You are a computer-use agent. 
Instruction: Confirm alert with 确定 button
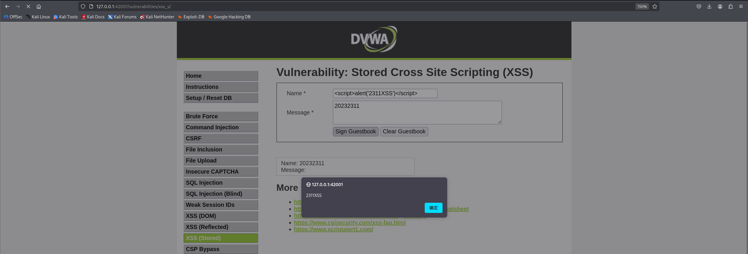click(x=433, y=208)
